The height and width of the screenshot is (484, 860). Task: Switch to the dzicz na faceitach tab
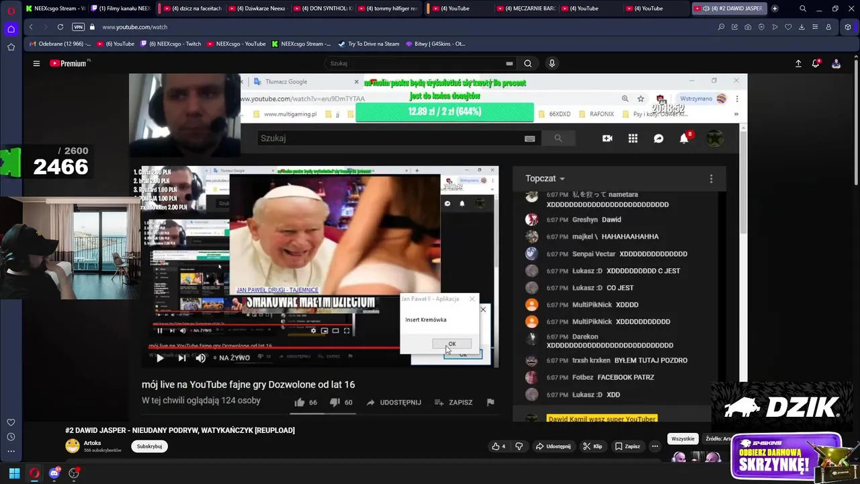pos(191,9)
